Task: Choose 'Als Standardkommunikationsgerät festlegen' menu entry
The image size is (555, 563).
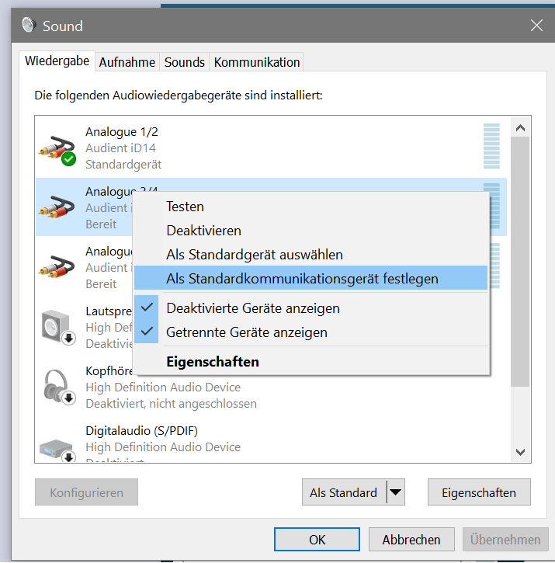Action: pyautogui.click(x=303, y=278)
